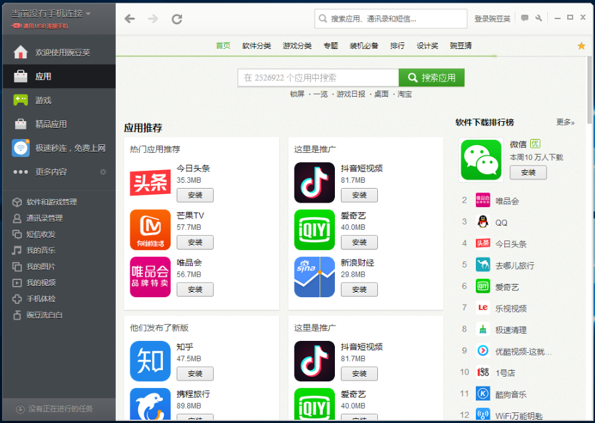Switch to the 软件分类 tab
Screen dimensions: 595x423
click(257, 46)
